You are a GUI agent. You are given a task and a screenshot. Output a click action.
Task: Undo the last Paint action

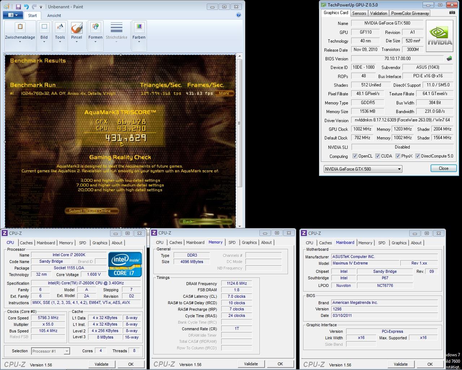point(26,7)
